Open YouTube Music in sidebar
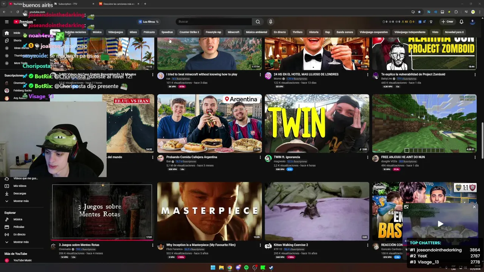The image size is (484, 272). point(22,260)
